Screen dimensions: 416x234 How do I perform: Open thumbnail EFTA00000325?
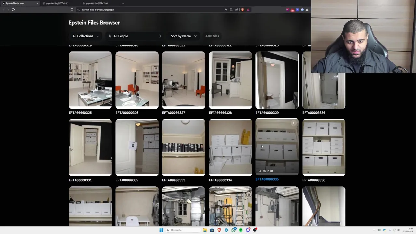coord(90,80)
